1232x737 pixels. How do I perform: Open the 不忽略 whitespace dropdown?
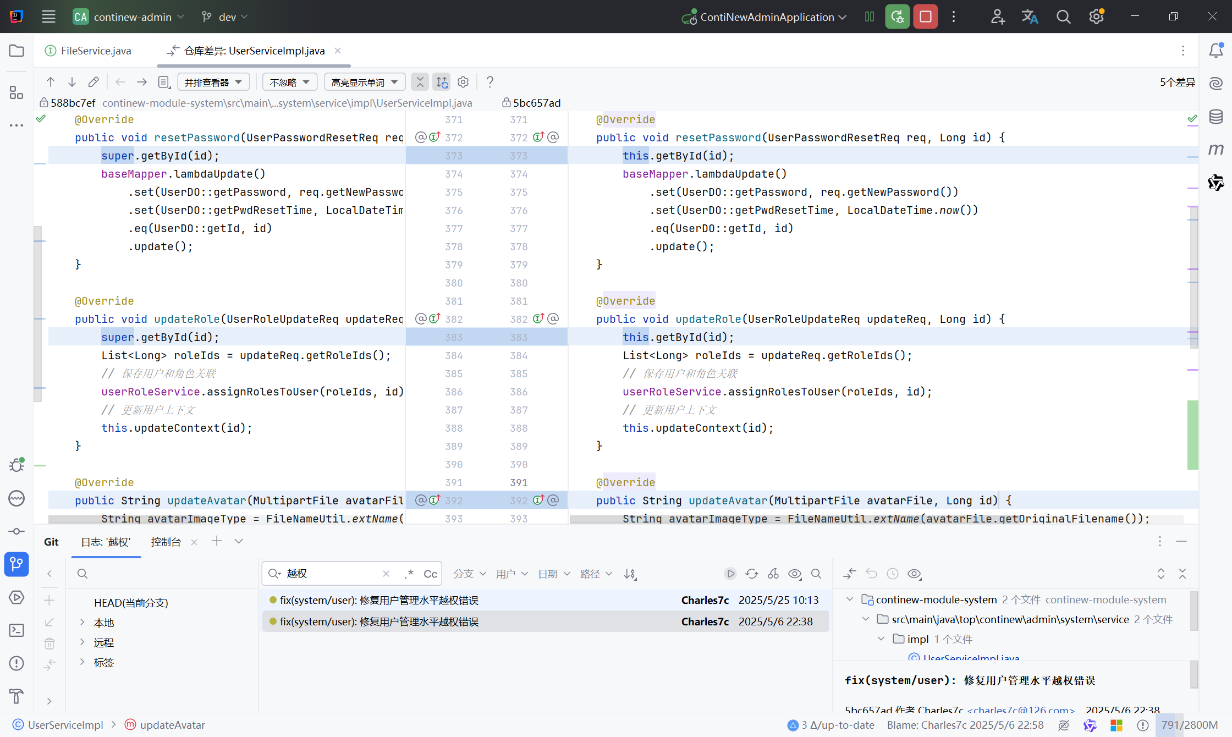pyautogui.click(x=290, y=82)
